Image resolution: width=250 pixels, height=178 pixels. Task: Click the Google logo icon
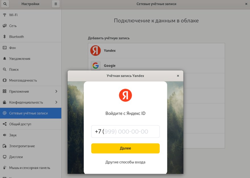coord(95,66)
